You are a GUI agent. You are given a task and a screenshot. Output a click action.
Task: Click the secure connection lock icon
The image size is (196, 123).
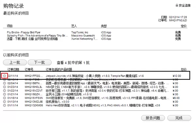point(177,5)
